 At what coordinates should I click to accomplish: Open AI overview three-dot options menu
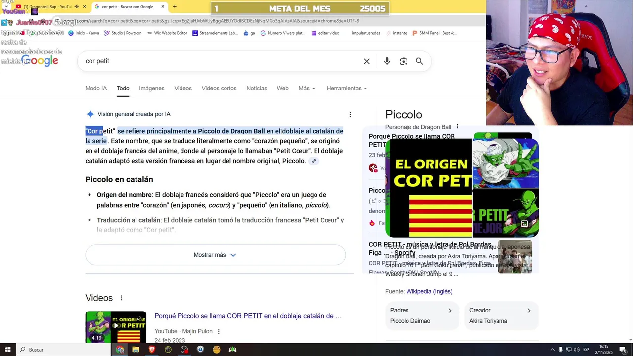point(350,114)
